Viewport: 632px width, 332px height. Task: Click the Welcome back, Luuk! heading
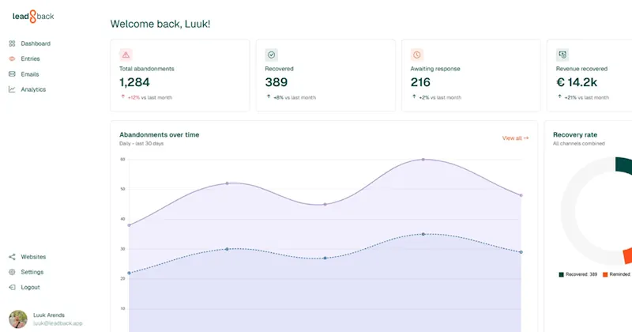[160, 24]
